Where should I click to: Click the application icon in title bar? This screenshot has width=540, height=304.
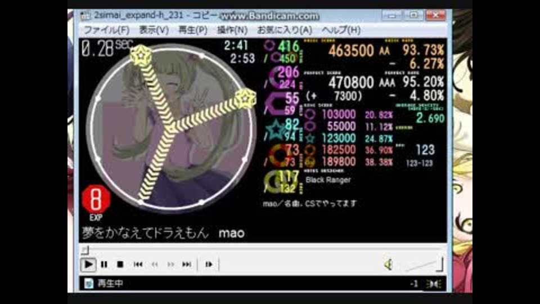pos(85,16)
